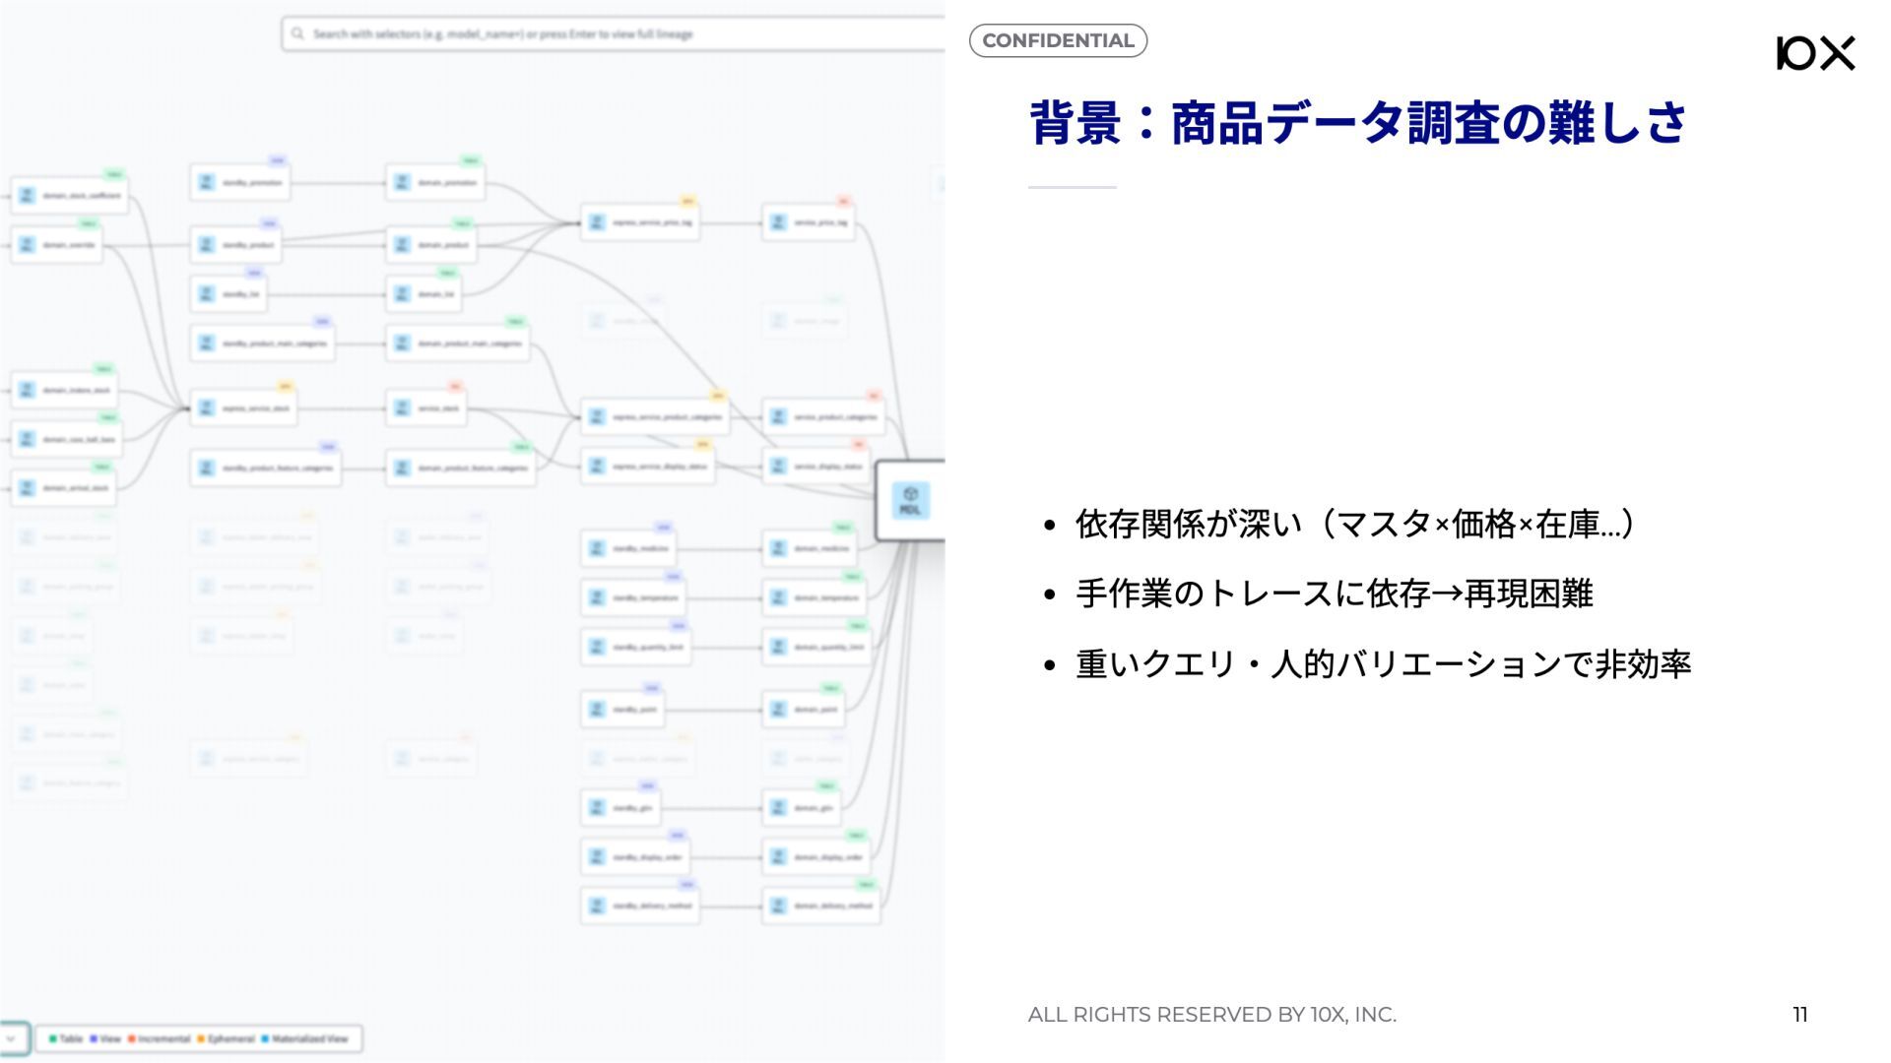The image size is (1891, 1063).
Task: Click the model icon on express_service_stock node
Action: (x=206, y=408)
